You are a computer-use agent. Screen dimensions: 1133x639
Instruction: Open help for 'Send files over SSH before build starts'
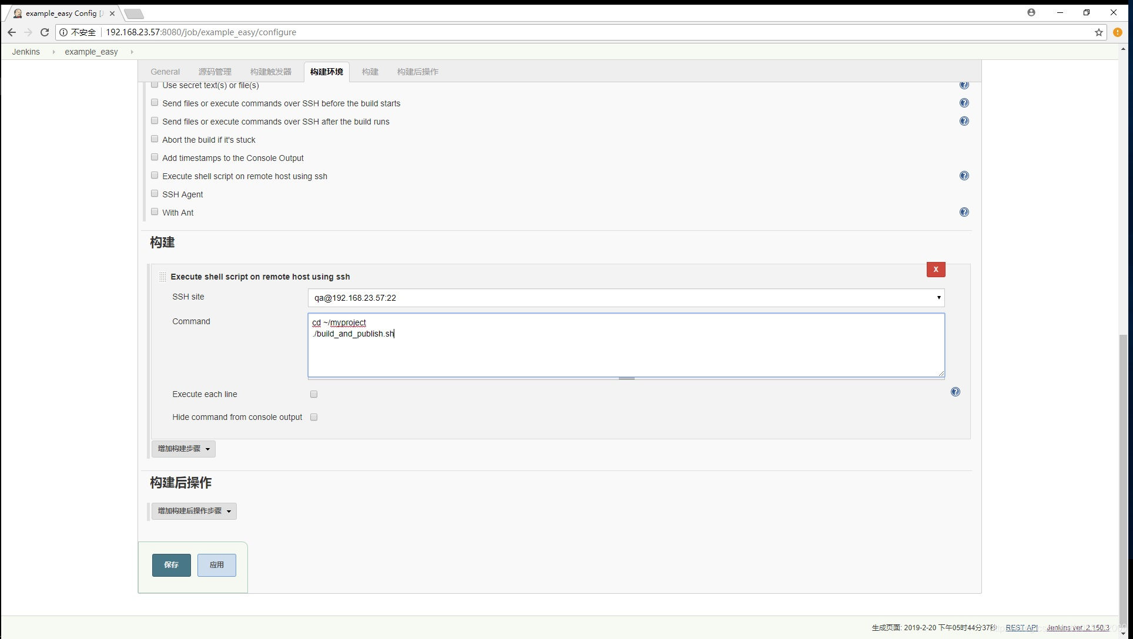pyautogui.click(x=964, y=103)
